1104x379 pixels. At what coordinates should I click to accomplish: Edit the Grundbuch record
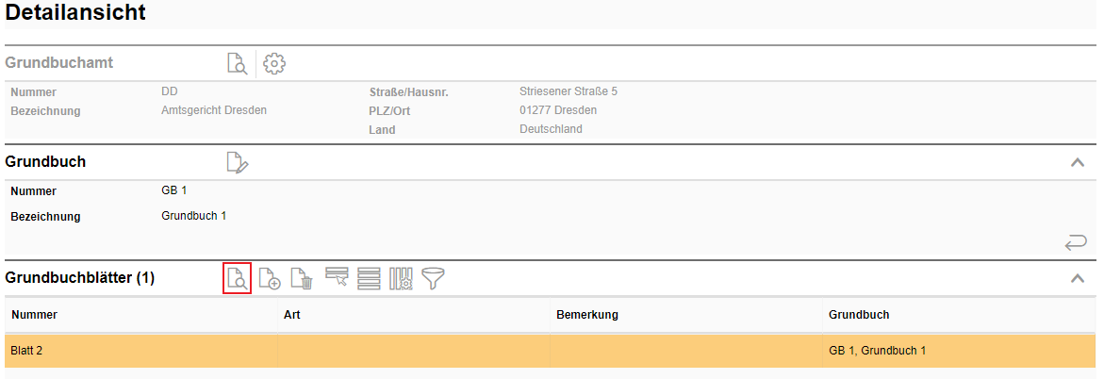click(x=238, y=162)
